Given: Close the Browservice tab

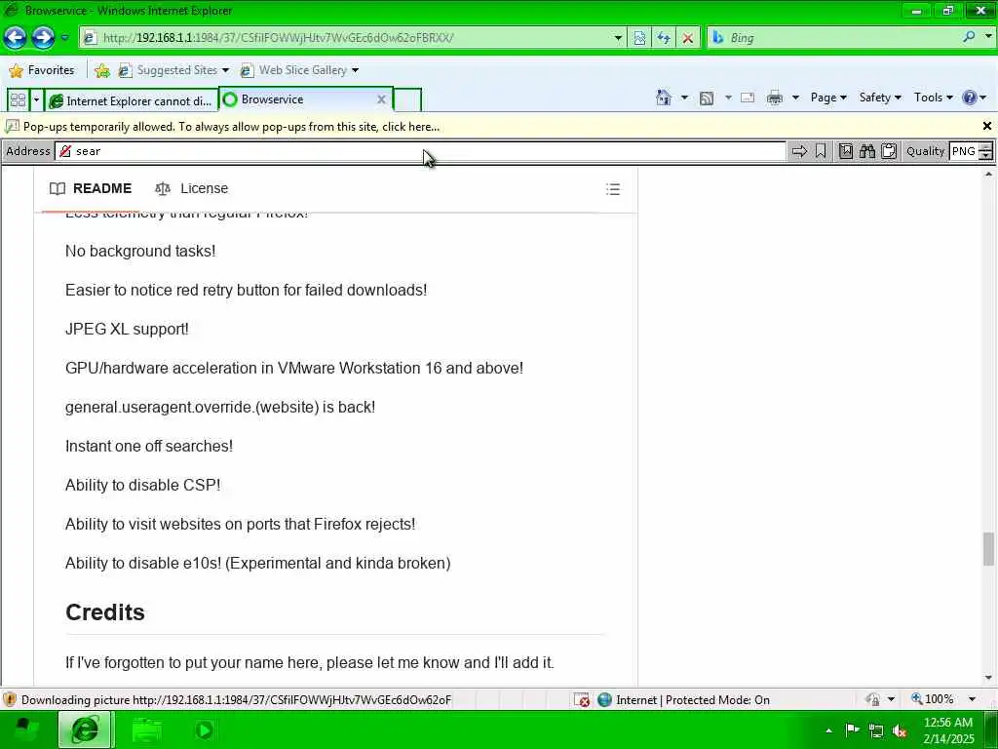Looking at the screenshot, I should pyautogui.click(x=381, y=99).
